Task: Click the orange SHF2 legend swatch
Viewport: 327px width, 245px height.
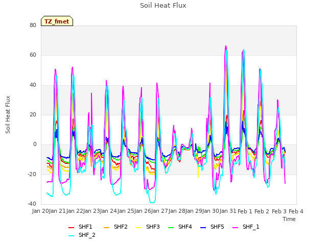Action: (107, 228)
